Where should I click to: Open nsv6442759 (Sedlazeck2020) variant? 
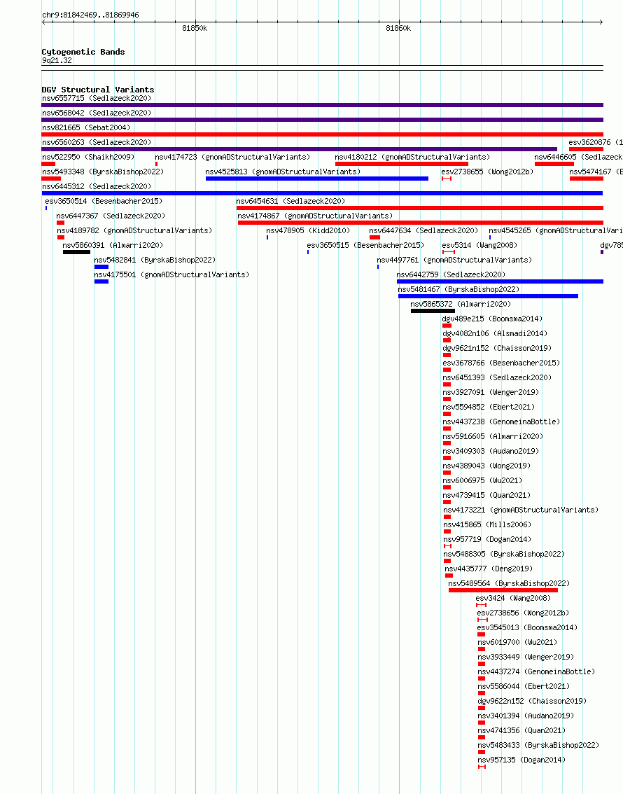coord(451,274)
